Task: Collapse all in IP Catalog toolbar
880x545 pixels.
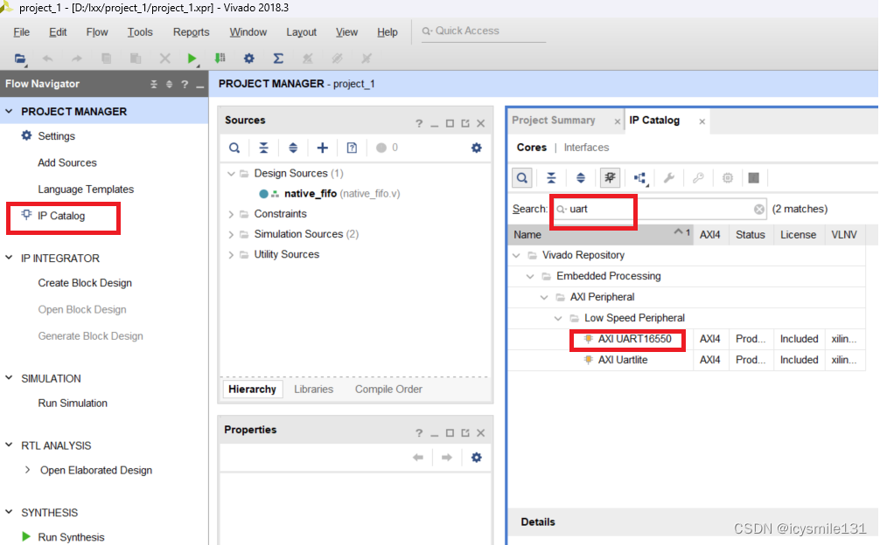Action: coord(551,178)
